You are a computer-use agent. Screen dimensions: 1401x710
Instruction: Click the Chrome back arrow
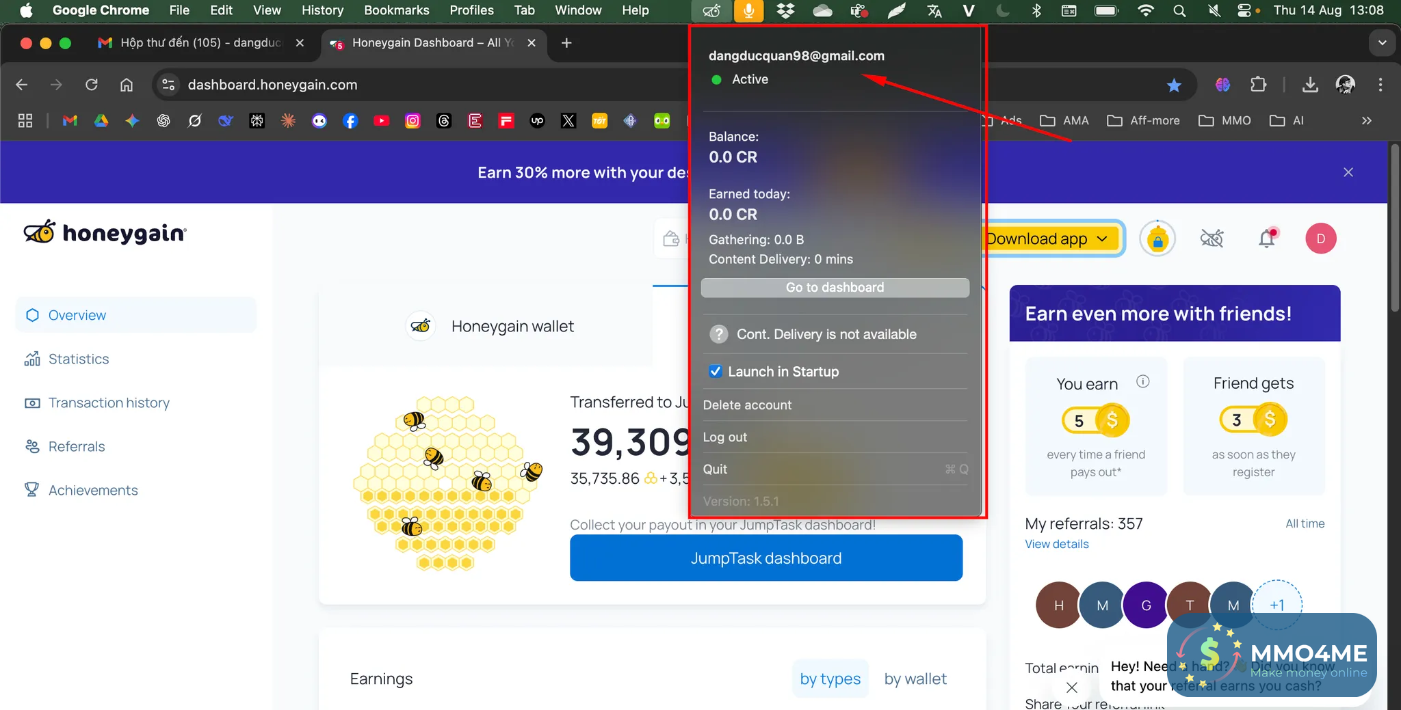pos(22,85)
